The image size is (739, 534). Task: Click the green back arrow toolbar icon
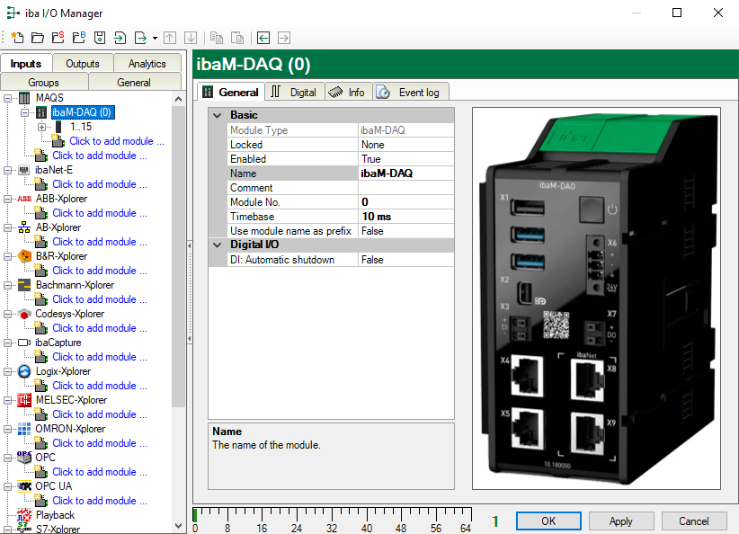pyautogui.click(x=263, y=38)
